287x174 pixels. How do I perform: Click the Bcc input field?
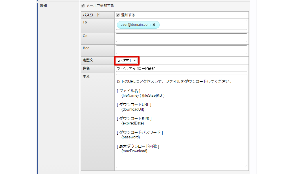tap(181, 50)
